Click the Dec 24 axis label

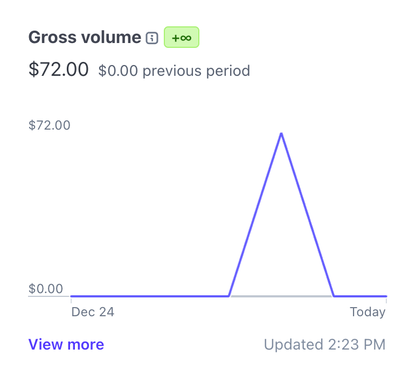[93, 312]
